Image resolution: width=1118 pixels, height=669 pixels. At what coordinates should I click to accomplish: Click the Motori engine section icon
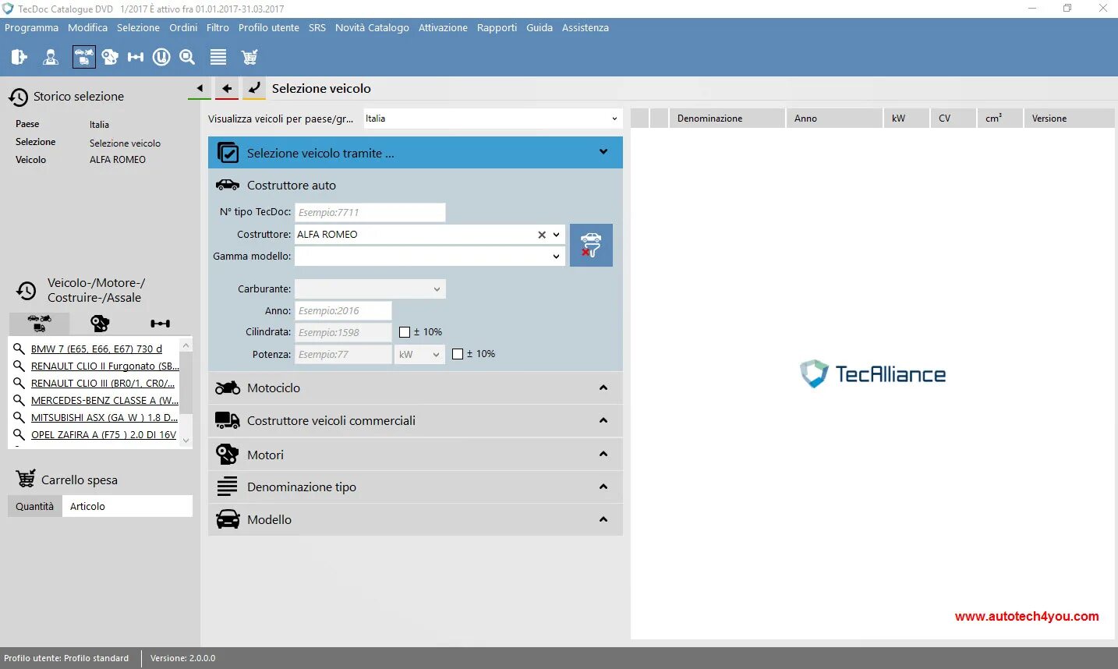[x=228, y=454]
